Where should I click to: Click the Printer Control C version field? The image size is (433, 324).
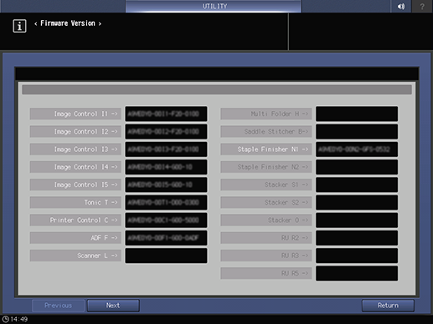(x=166, y=220)
